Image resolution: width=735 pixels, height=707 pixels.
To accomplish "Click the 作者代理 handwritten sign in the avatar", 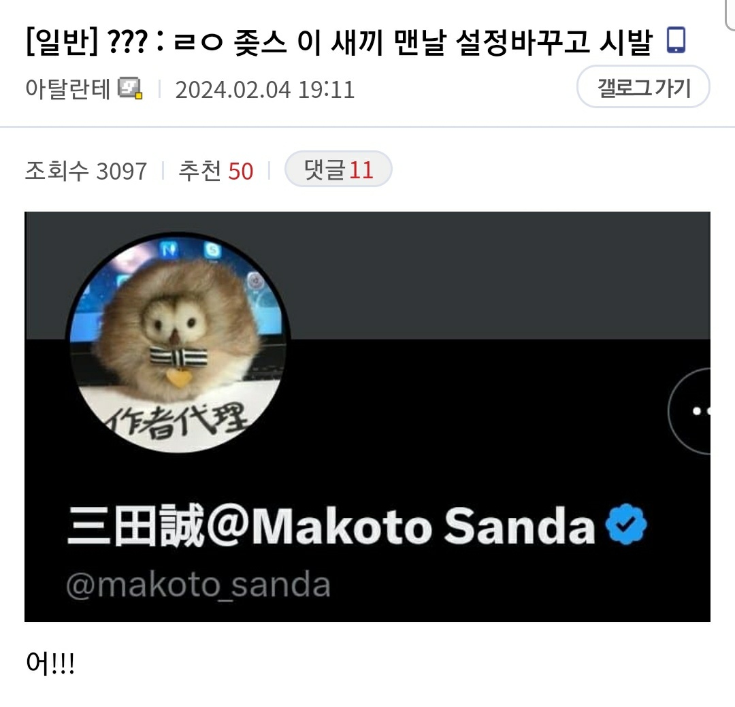I will point(178,420).
